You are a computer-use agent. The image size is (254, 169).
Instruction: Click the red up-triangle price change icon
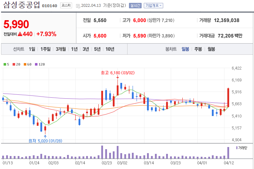pos(20,34)
